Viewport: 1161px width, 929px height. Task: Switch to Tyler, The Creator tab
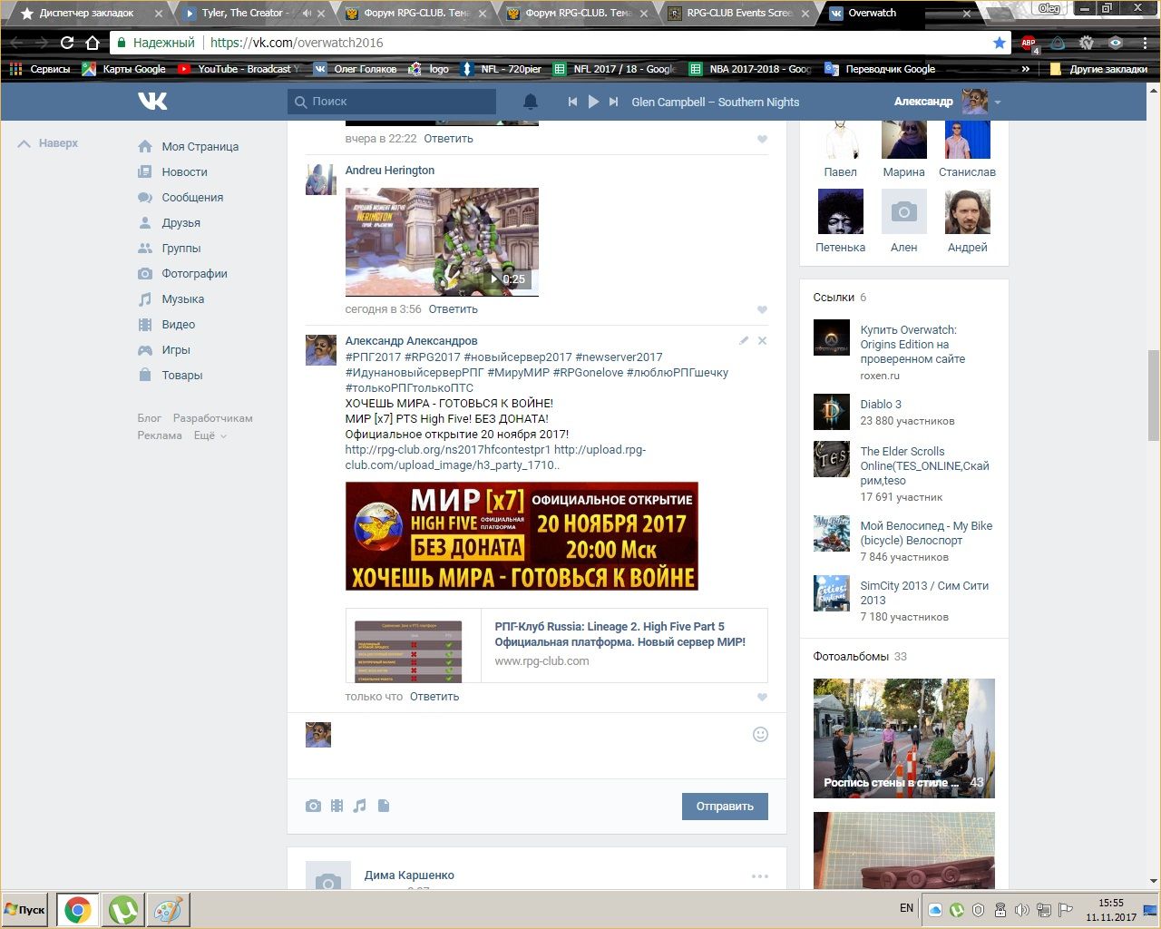245,14
